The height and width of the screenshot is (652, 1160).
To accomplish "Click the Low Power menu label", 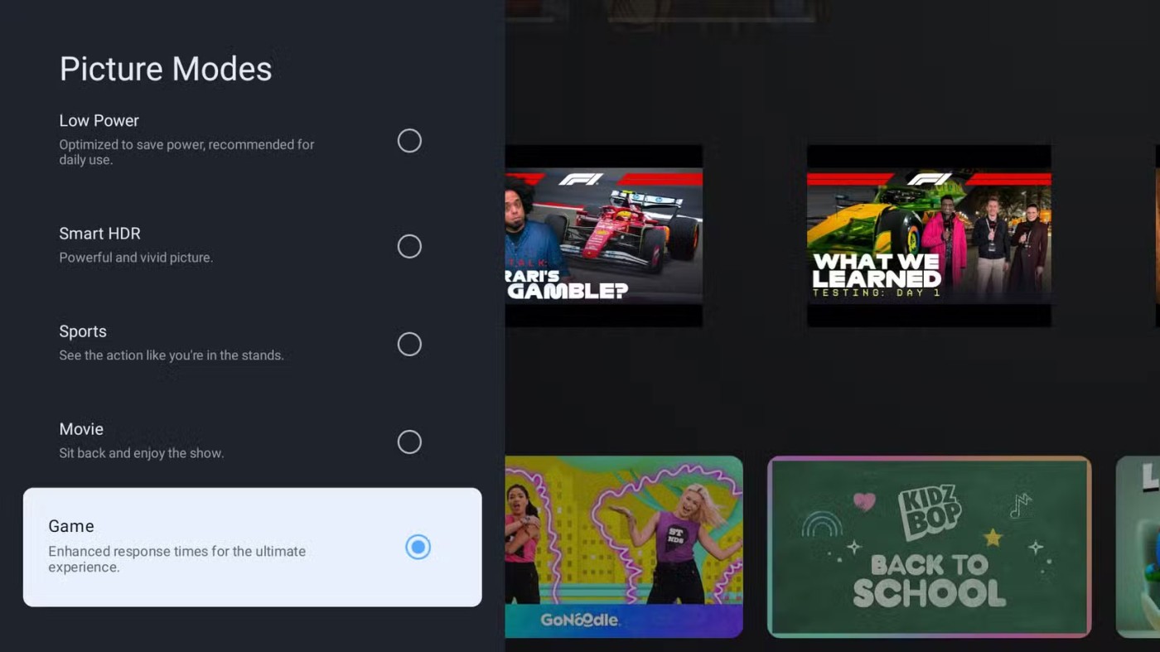I will (x=99, y=121).
